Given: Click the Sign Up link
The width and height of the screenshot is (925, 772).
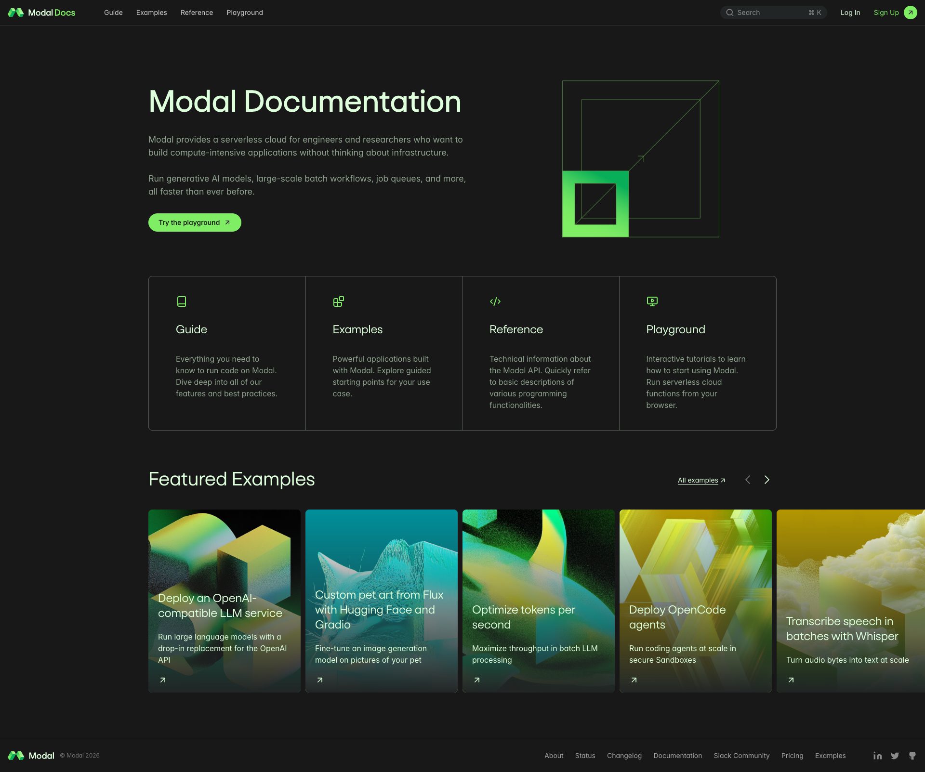Looking at the screenshot, I should (886, 13).
